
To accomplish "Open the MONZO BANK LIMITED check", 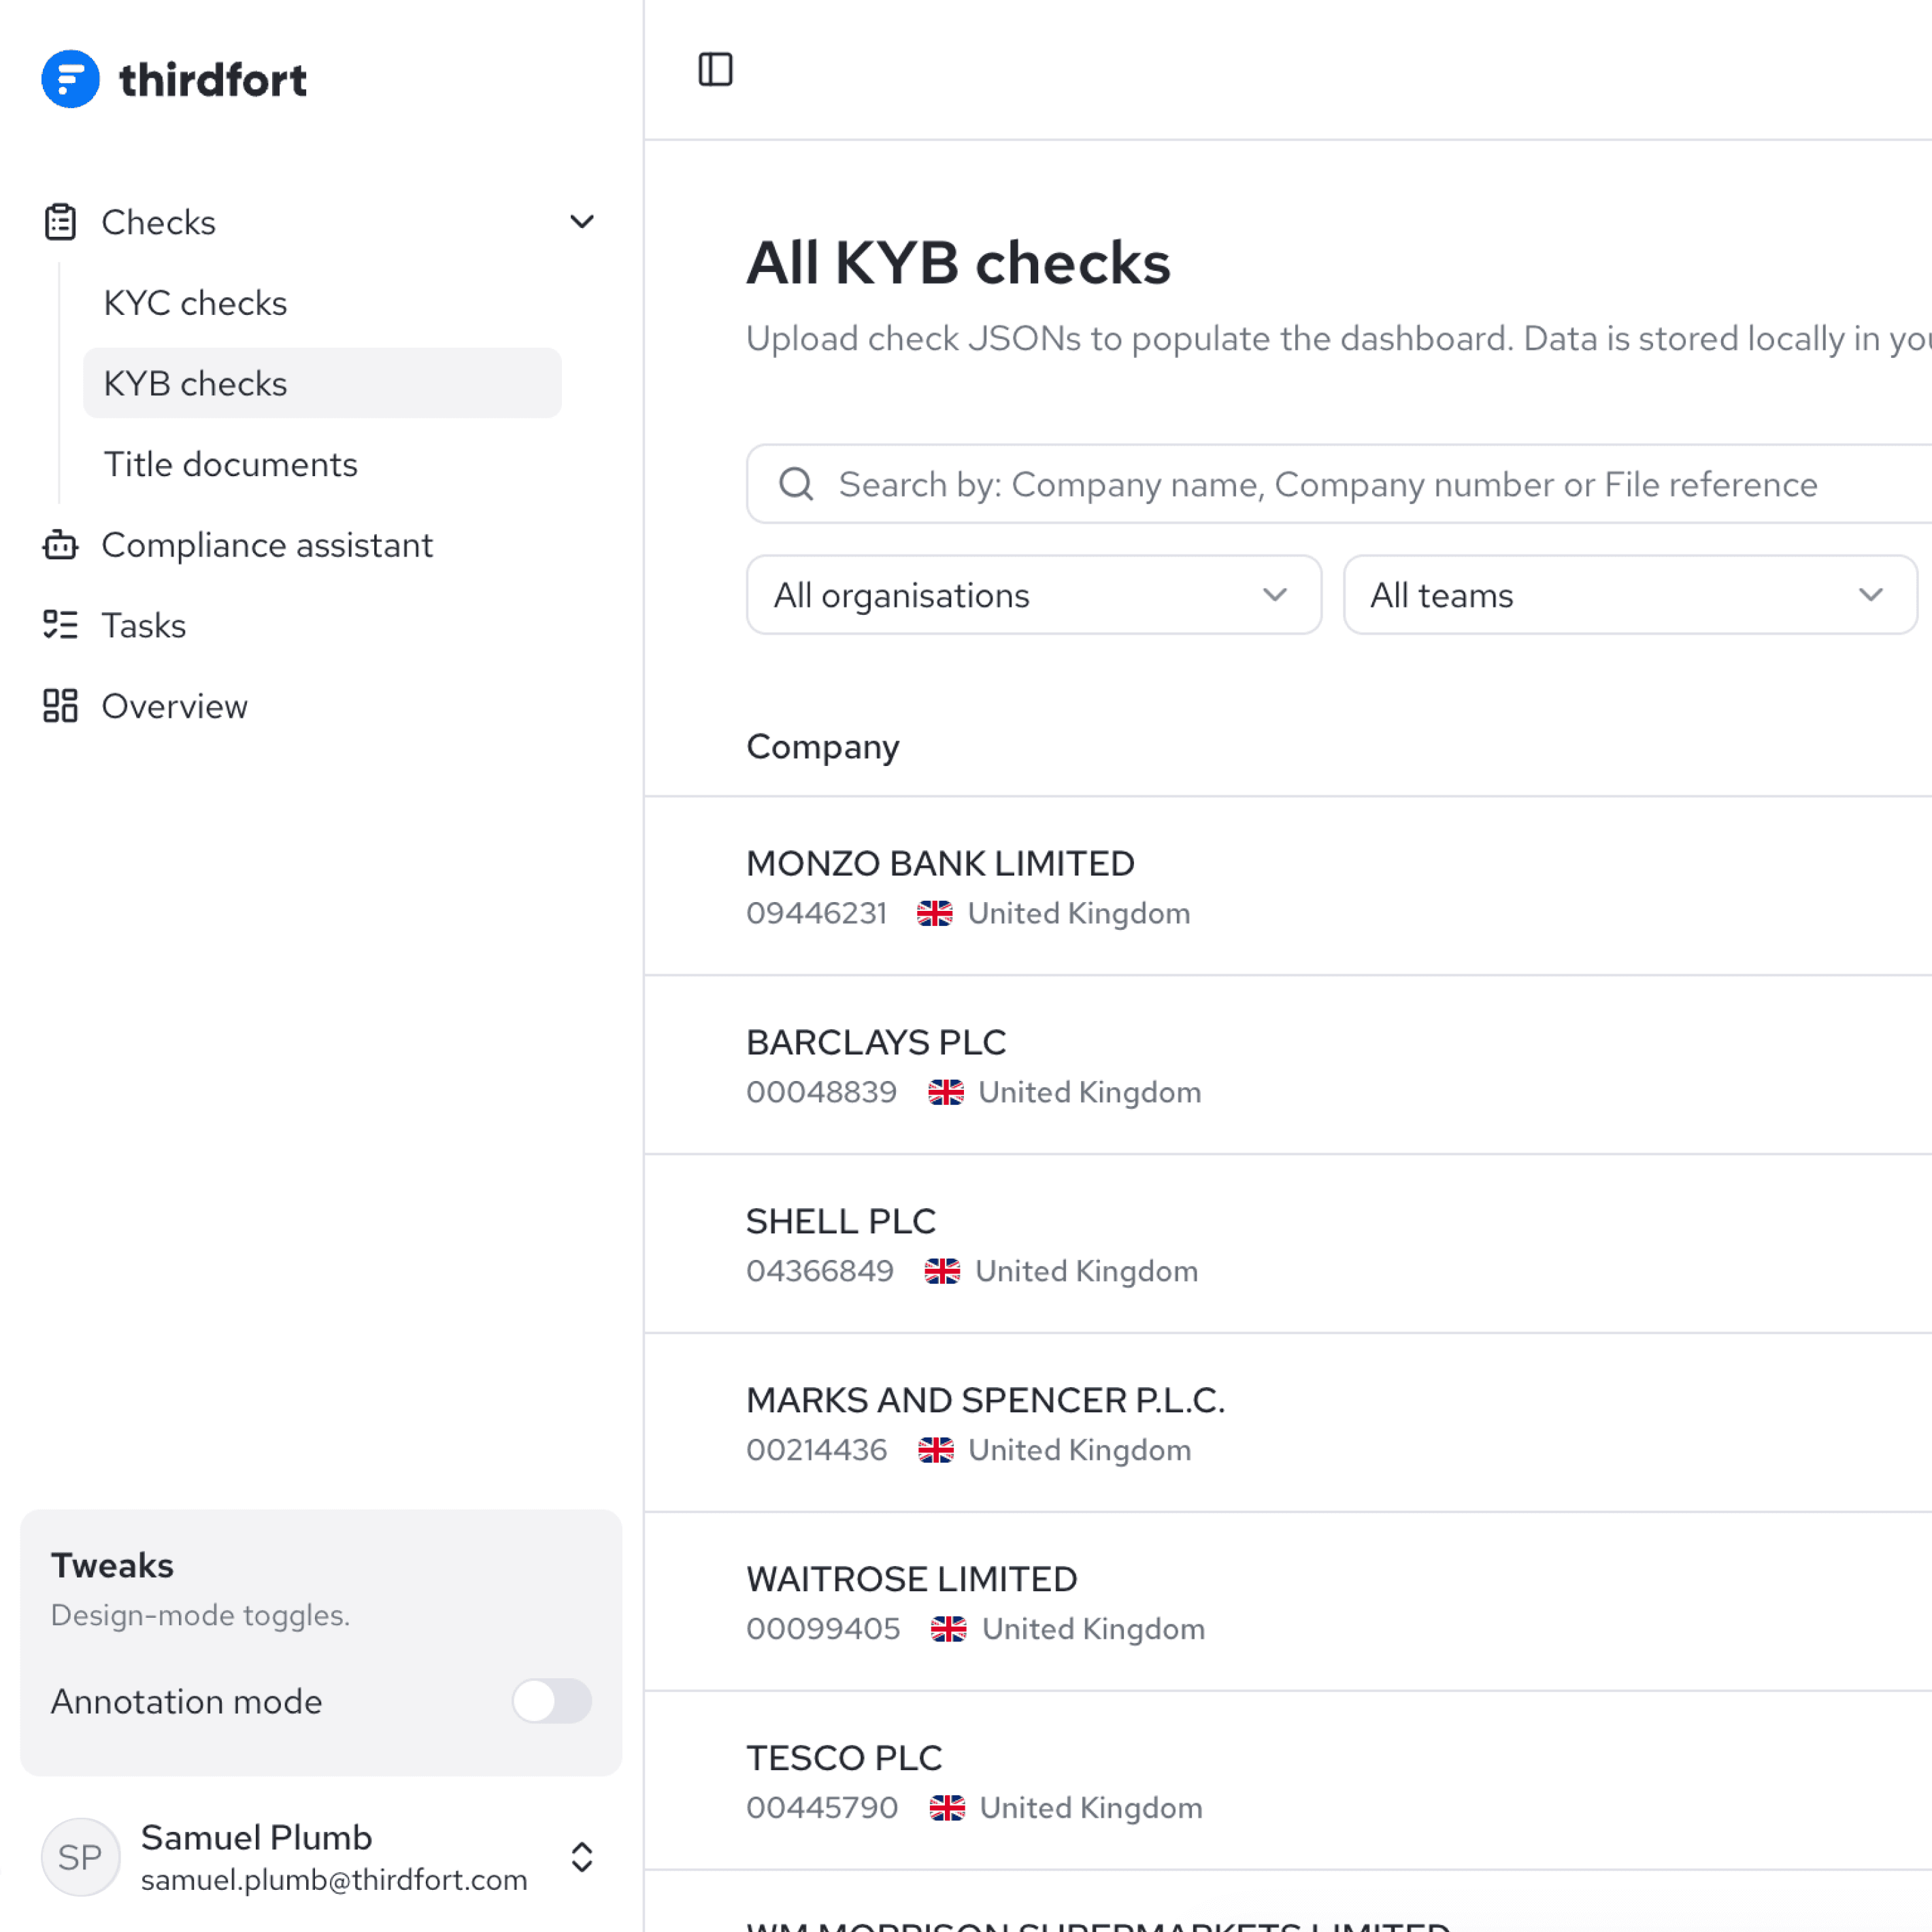I will (941, 863).
